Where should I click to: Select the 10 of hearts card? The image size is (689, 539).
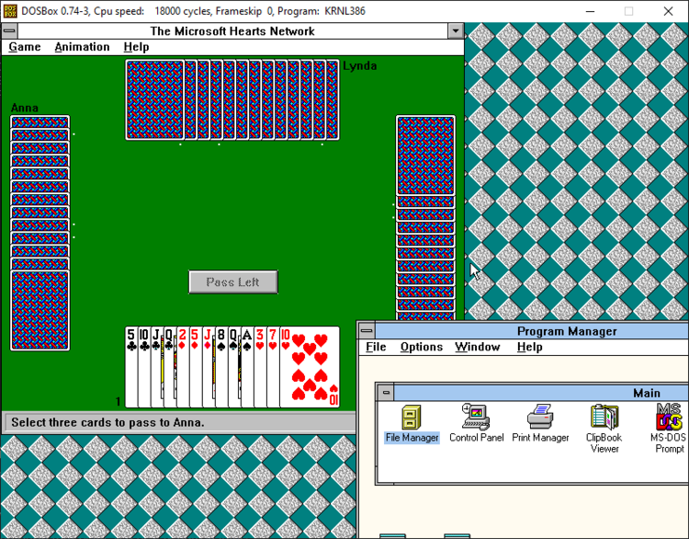310,368
